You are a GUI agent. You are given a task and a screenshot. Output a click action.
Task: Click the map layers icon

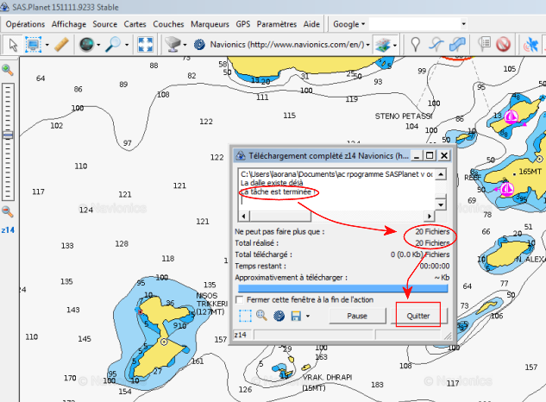coord(382,45)
